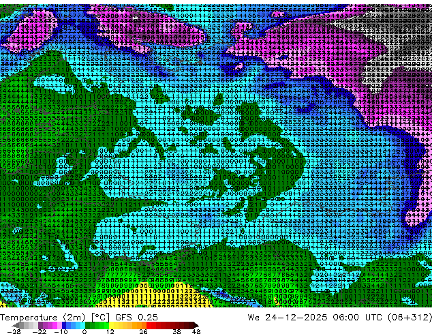432x334 pixels.
Task: Click the '-22' legend value
Action: click(40, 331)
